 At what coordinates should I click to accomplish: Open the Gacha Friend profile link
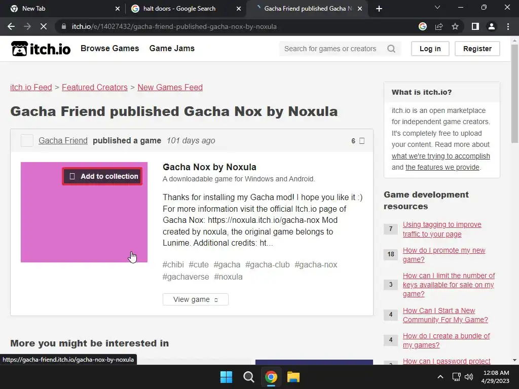63,141
